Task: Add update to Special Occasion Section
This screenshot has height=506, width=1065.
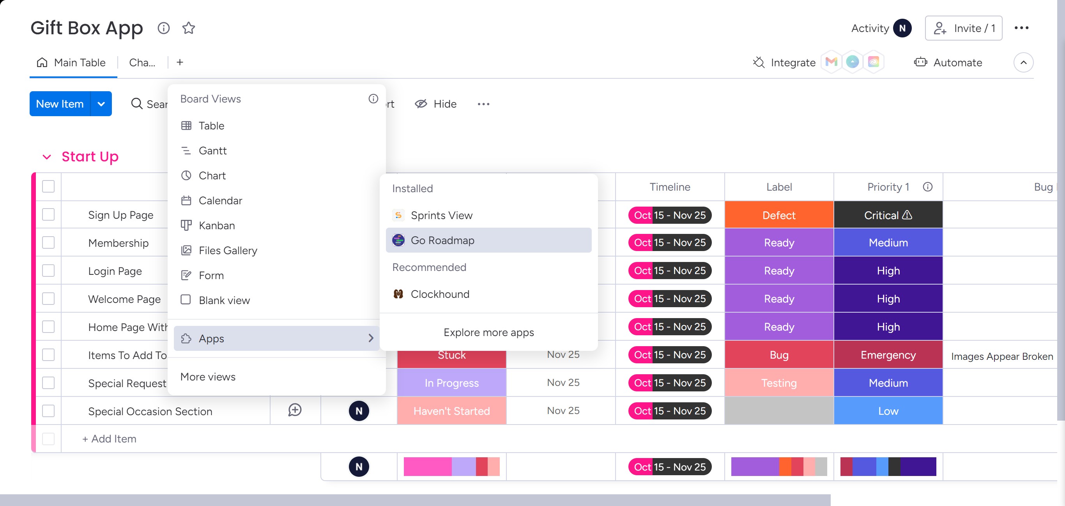Action: [x=295, y=410]
